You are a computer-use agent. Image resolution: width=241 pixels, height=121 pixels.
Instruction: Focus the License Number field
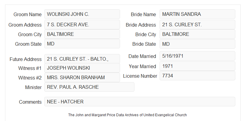(197, 76)
